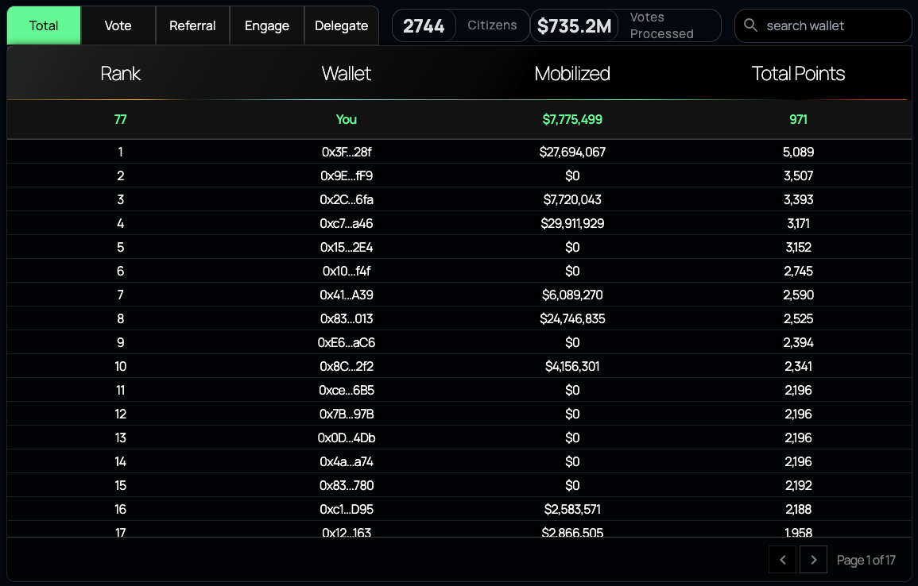Open wallet 0x3F...28f ranked first
This screenshot has width=918, height=586.
coord(347,152)
